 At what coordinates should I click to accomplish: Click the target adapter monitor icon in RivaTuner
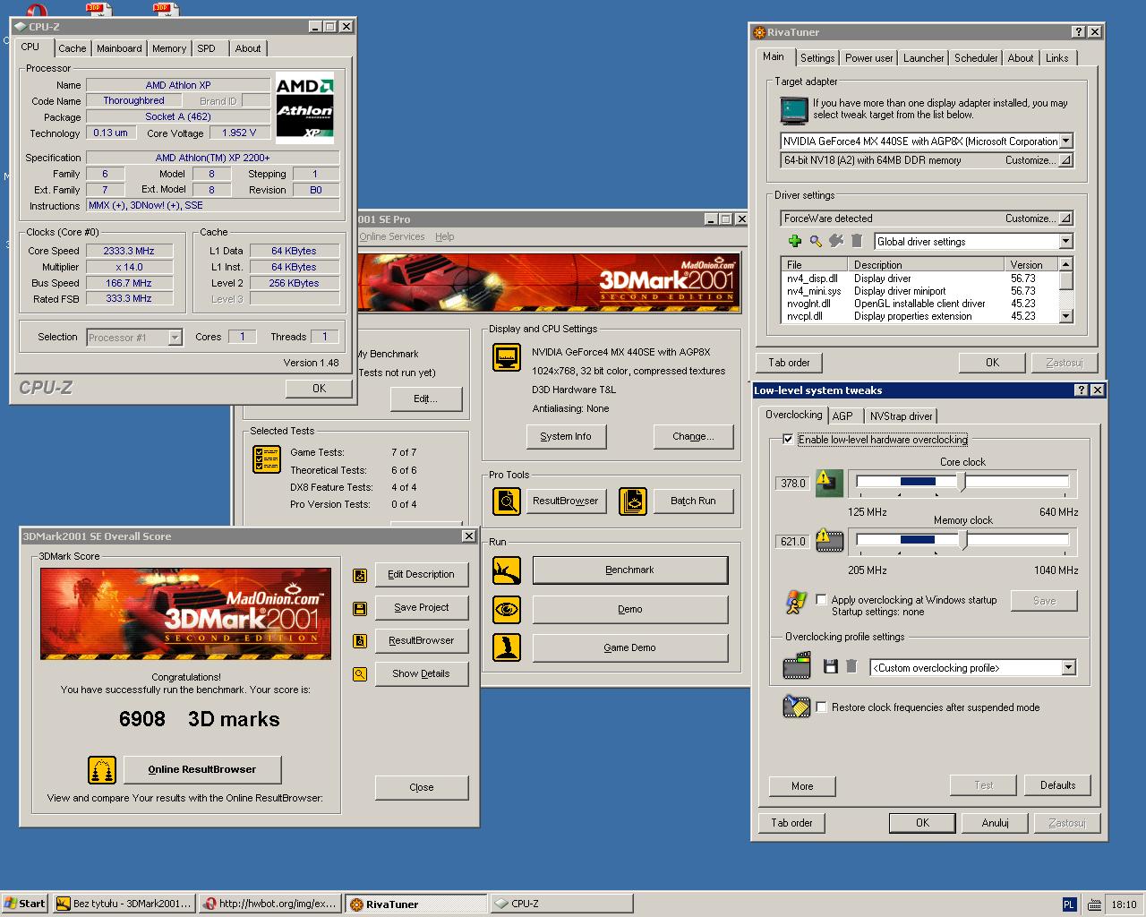tap(794, 110)
